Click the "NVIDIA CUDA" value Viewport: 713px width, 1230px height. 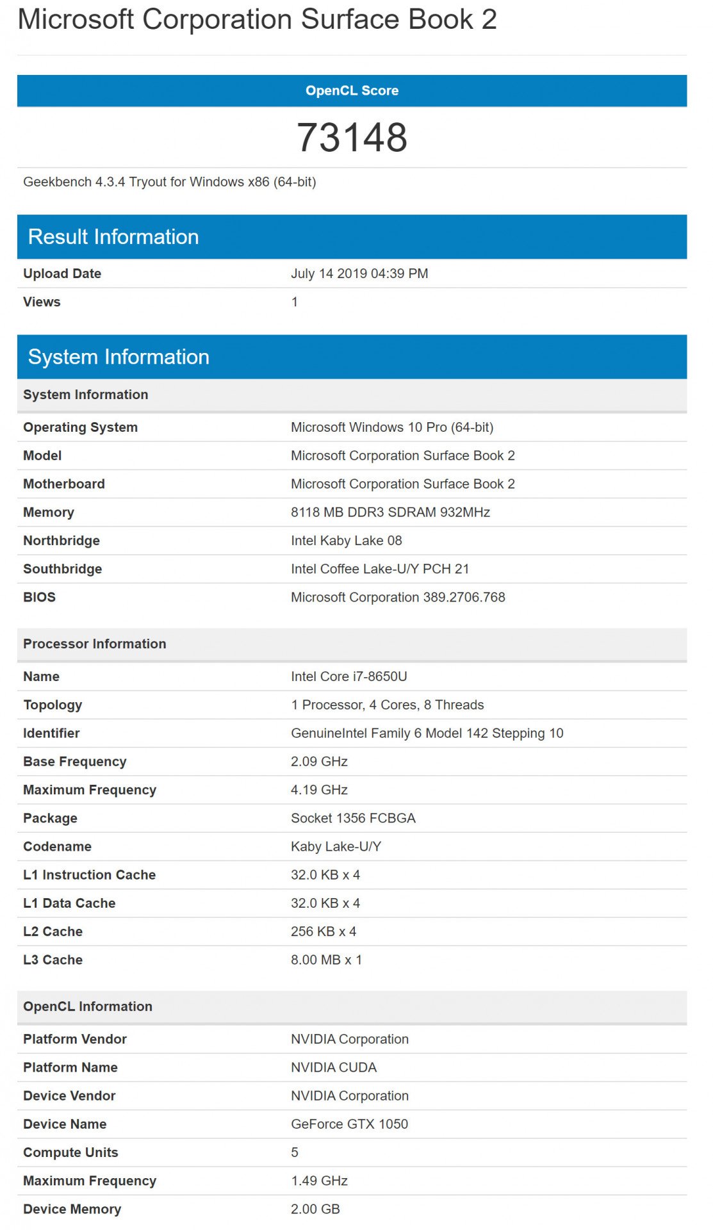(x=334, y=1067)
